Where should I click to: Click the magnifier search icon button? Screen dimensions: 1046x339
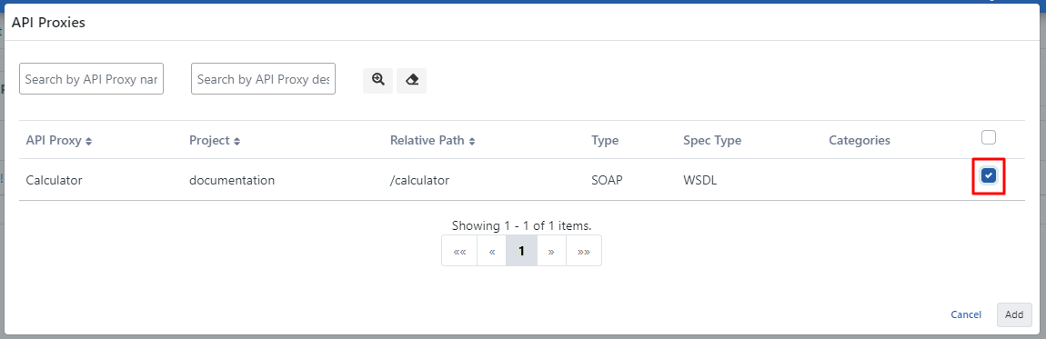coord(377,80)
